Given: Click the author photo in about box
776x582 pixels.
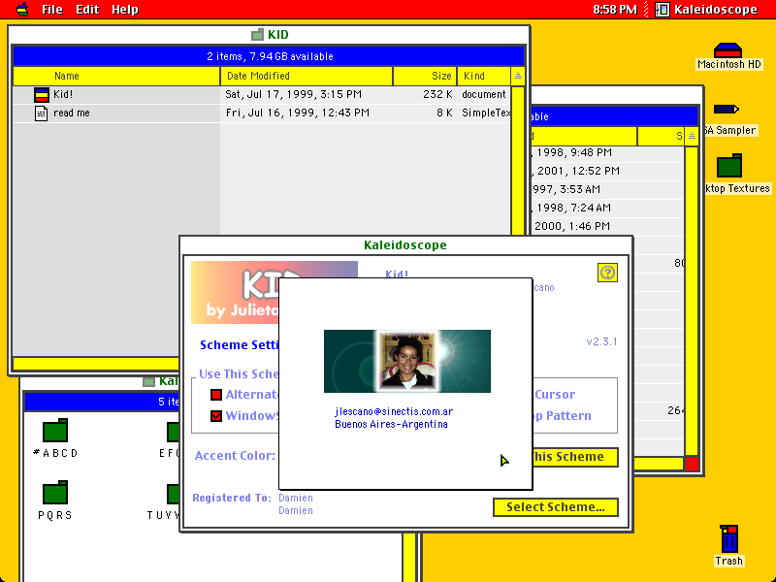Looking at the screenshot, I should [406, 361].
